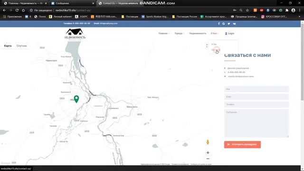The image size is (304, 171).
Task: Focus the phone field in the contact form
Action: [x=256, y=104]
